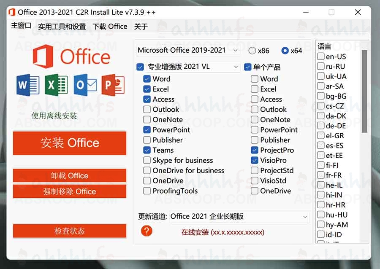Click the 检查状态 button
This screenshot has height=269, width=380.
tap(69, 231)
